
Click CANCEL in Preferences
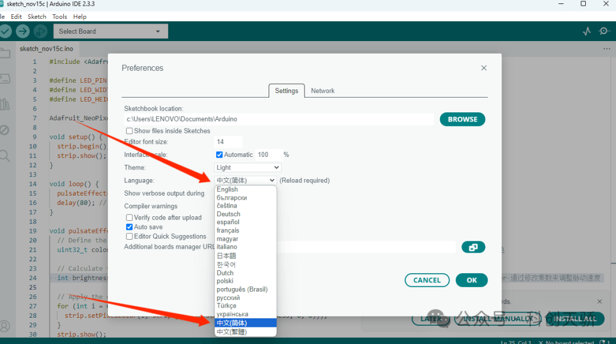pos(427,280)
